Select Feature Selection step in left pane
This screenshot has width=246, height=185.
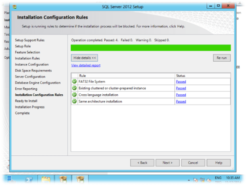tap(27, 52)
